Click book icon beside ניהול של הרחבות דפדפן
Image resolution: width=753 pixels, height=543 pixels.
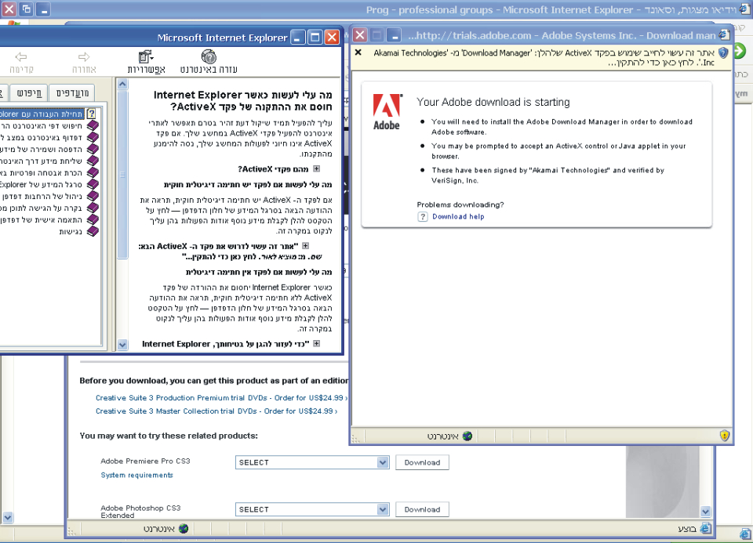click(93, 196)
